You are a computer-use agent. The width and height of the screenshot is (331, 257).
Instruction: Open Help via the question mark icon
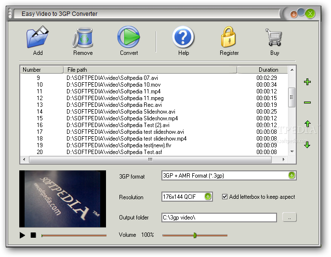coord(183,37)
